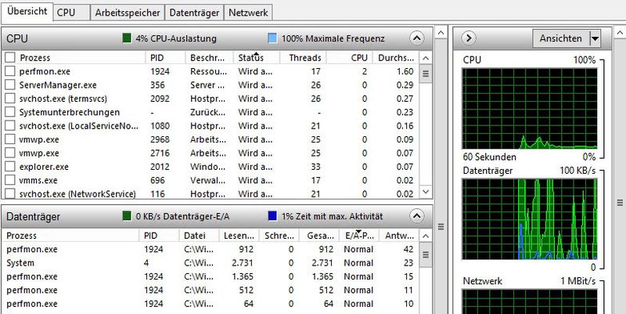
Task: Click CPU table scroll-down arrow
Action: click(x=426, y=192)
